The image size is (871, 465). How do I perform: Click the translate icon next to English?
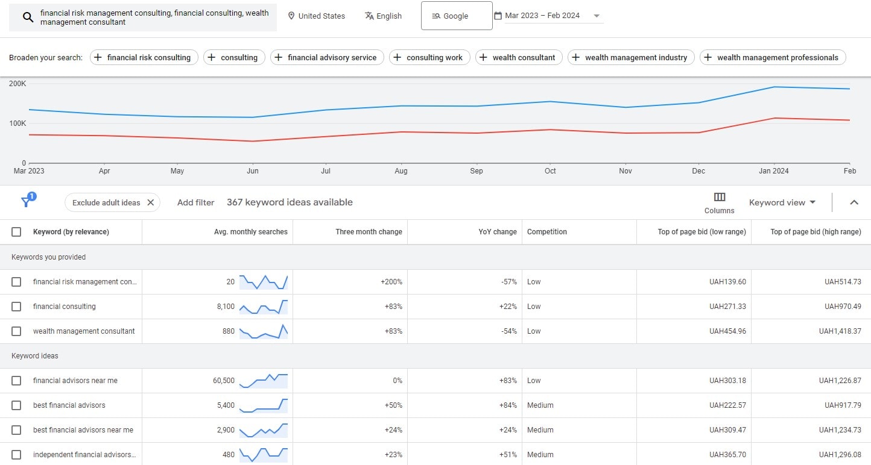(369, 16)
